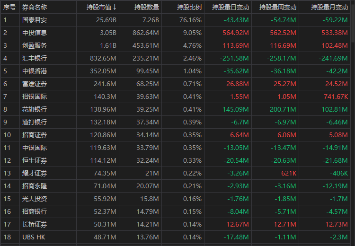355x246 pixels.
Task: Select broker 花旗银行
Action: point(35,109)
